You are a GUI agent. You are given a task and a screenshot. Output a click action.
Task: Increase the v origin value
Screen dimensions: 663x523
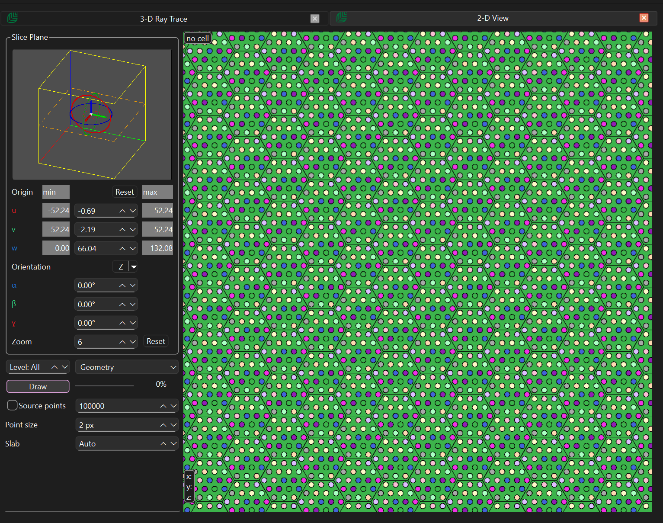(122, 230)
